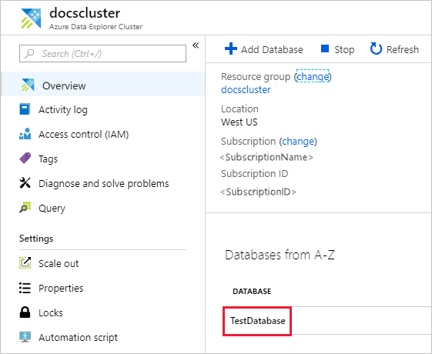The image size is (432, 354).
Task: Click the blue plus icon
Action: [x=231, y=48]
